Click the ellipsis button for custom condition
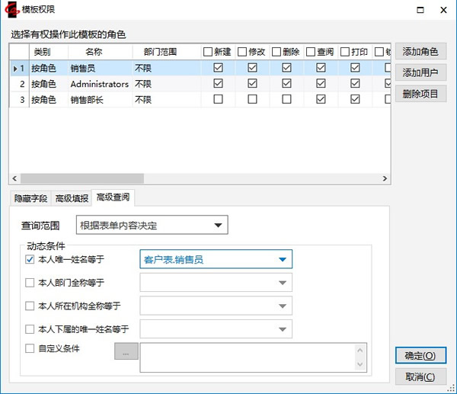Screen dimensions: 457x394 point(126,351)
